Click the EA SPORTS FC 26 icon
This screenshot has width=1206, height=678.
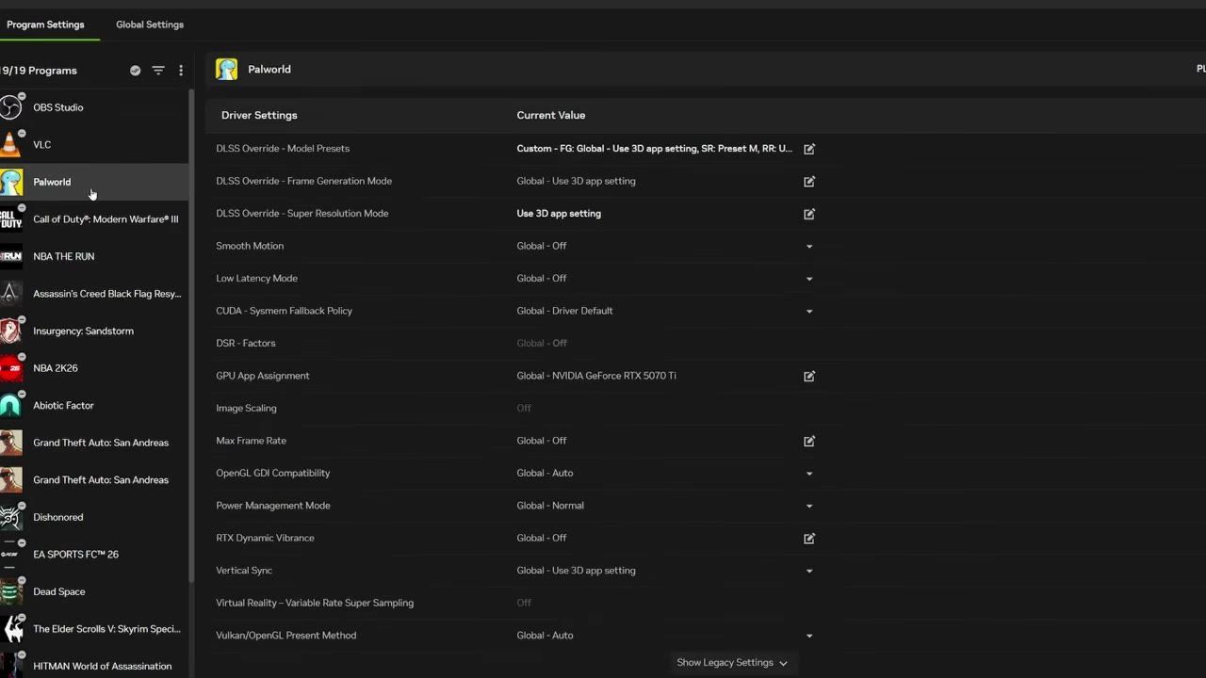[x=10, y=555]
